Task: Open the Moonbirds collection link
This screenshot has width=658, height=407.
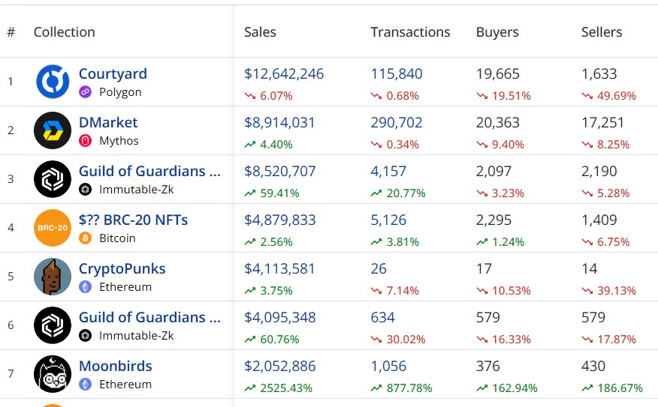Action: [x=115, y=367]
